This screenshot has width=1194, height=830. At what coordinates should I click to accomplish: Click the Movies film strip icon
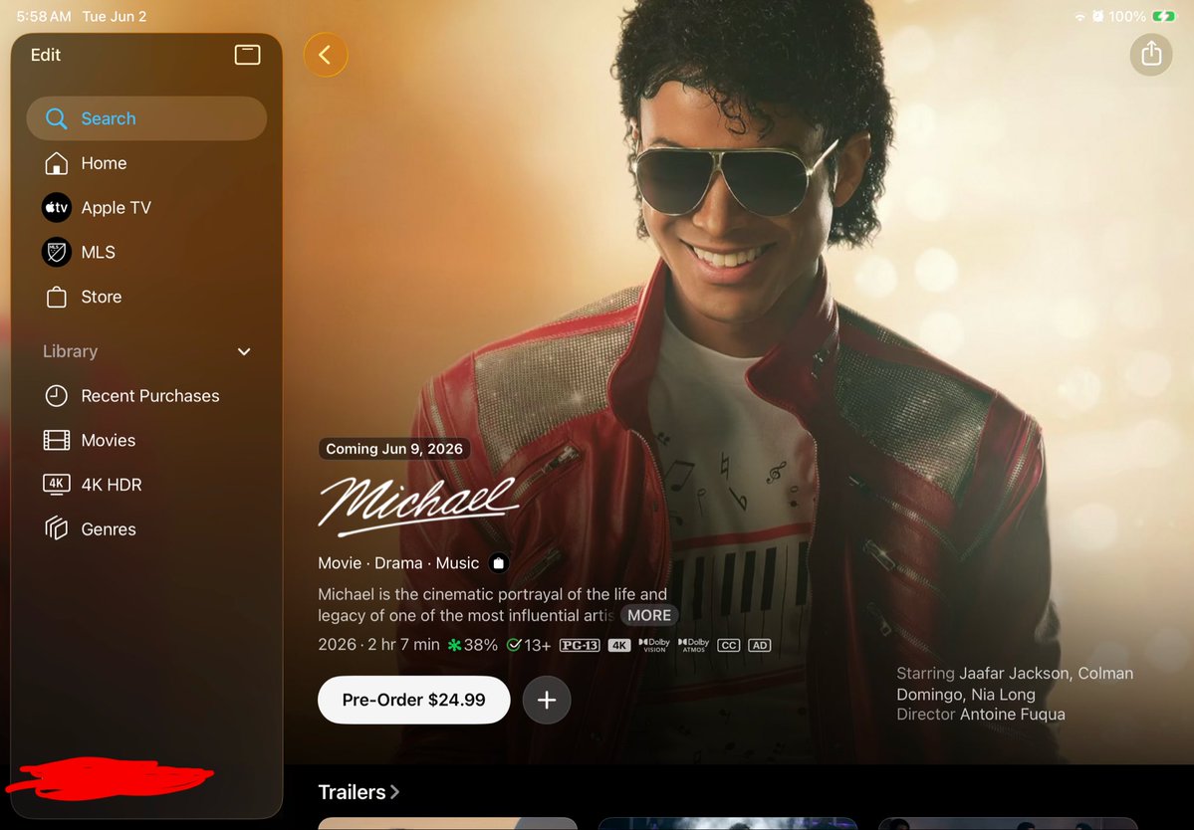point(57,440)
